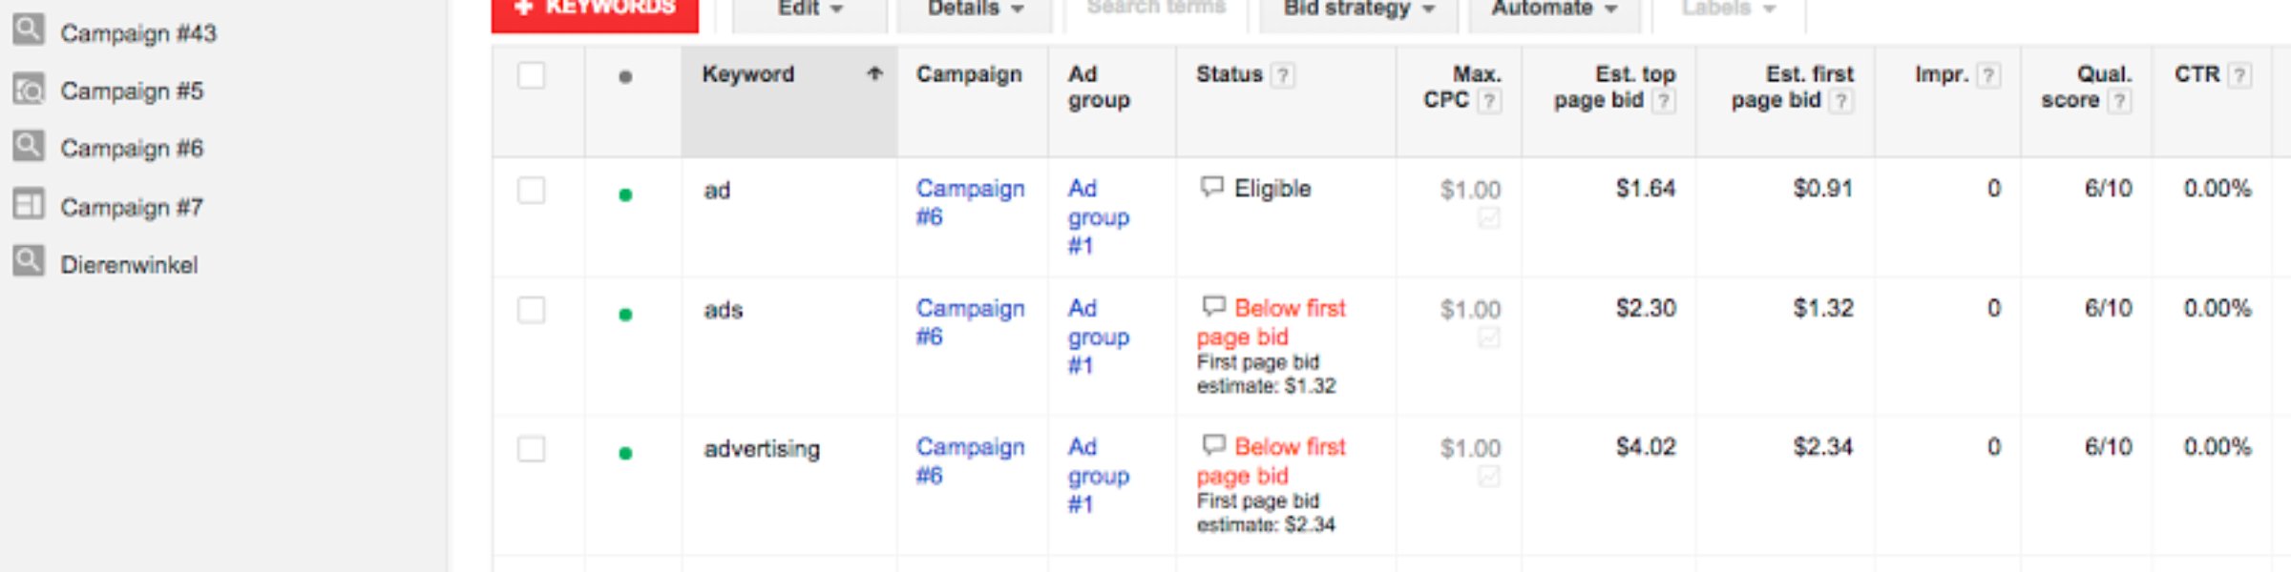Edit the $1.00 Max CPC for 'ads'
Image resolution: width=2291 pixels, height=572 pixels.
tap(1470, 310)
